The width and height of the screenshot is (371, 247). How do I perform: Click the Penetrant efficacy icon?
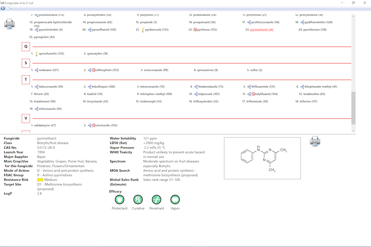[x=157, y=200]
